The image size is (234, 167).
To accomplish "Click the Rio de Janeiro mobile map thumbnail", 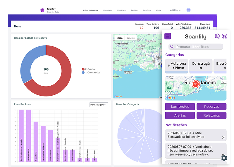I will click(196, 88).
